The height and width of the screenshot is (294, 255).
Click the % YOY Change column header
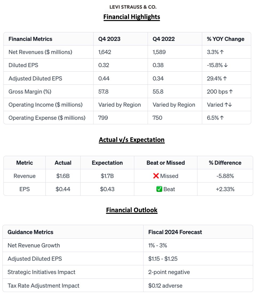(x=225, y=39)
